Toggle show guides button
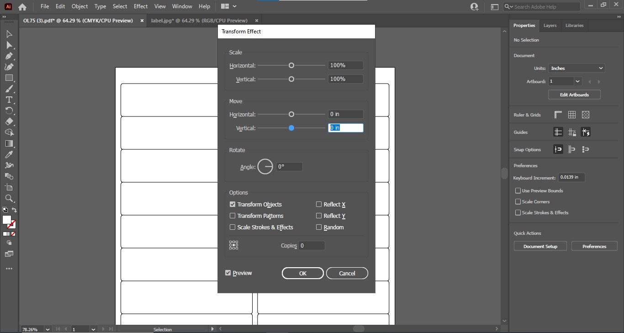Viewport: 624px width, 333px height. tap(558, 132)
